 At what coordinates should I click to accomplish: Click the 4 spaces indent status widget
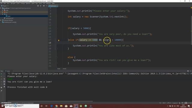coord(175,103)
